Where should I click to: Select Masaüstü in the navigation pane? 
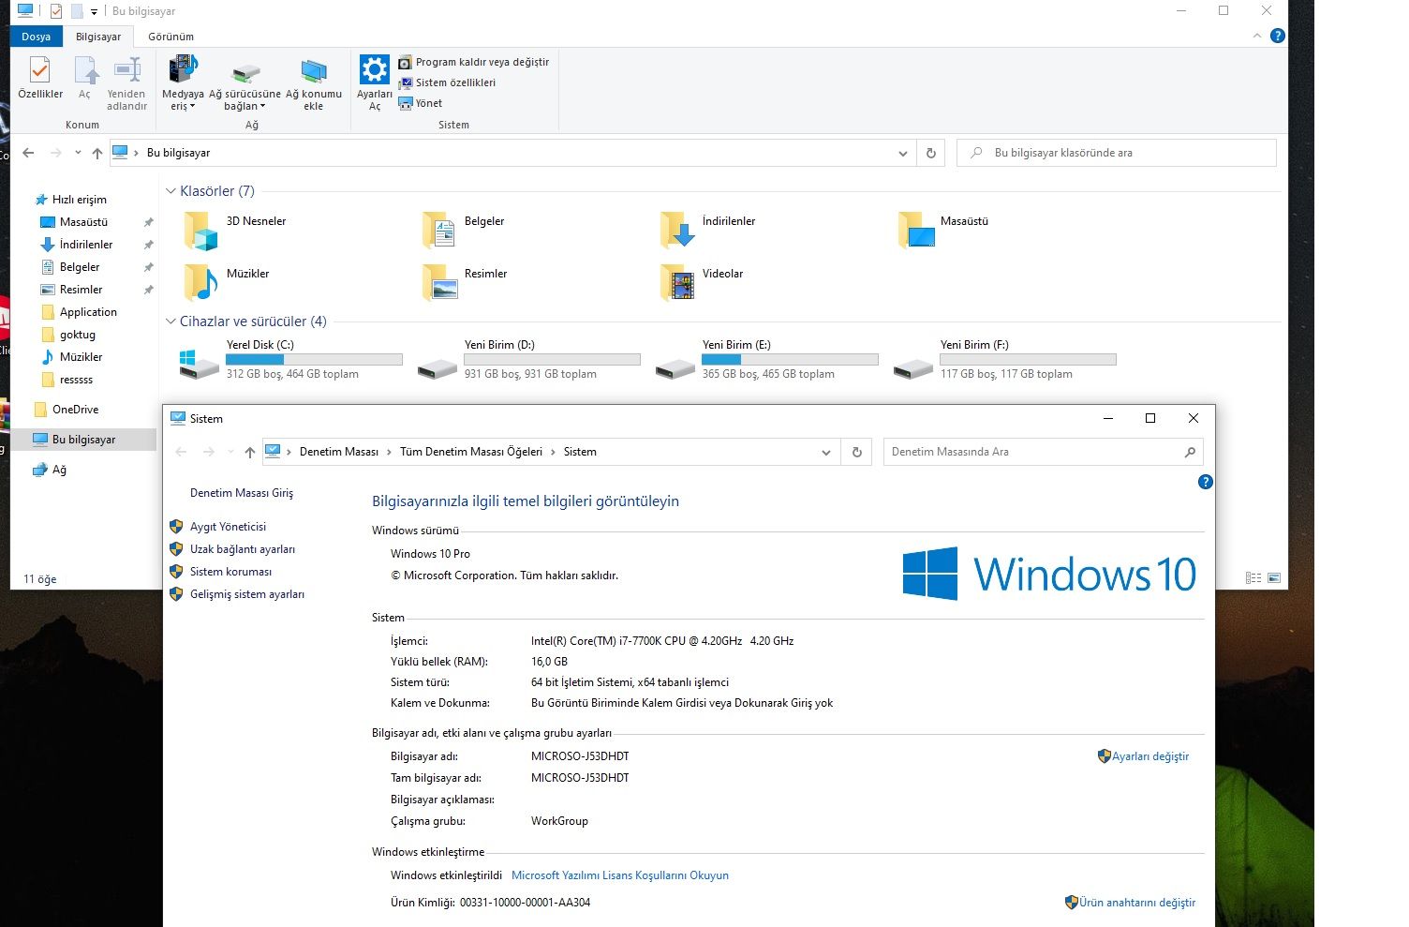pos(83,222)
